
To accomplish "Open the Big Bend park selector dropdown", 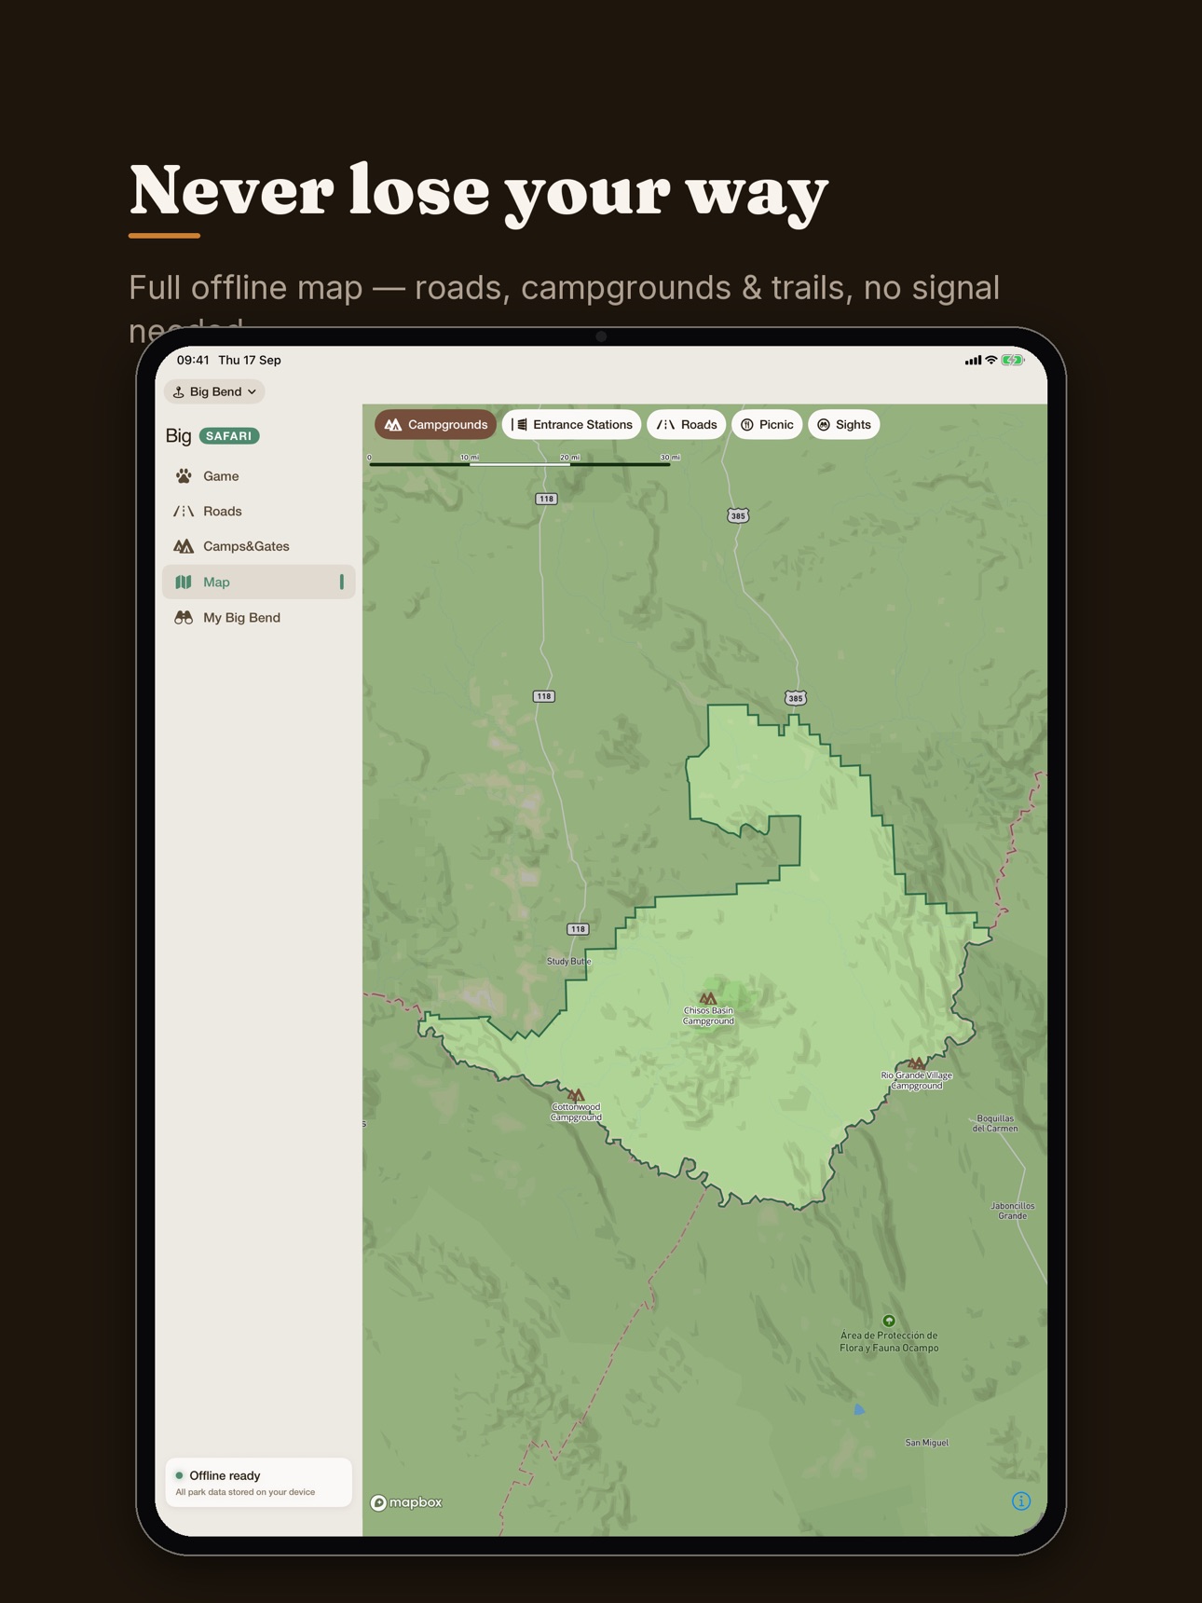I will (214, 391).
